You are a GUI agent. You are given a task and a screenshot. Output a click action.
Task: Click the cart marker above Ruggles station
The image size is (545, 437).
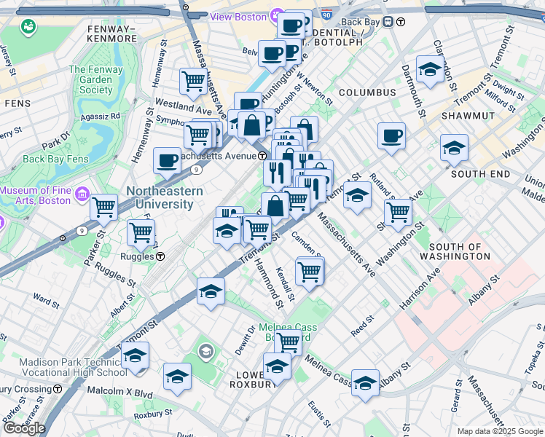[141, 235]
